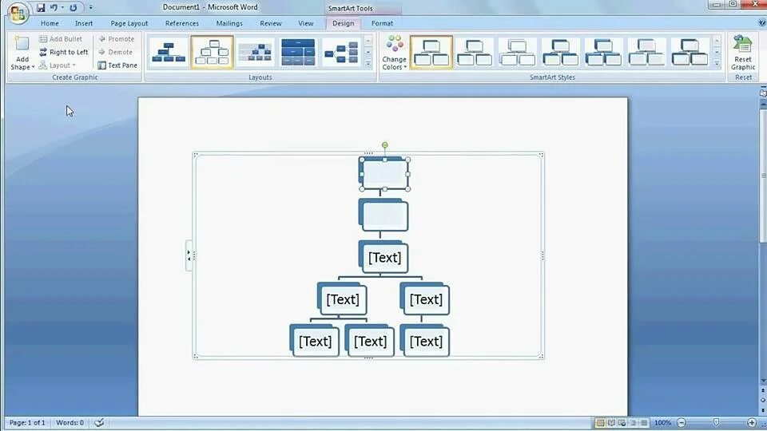This screenshot has width=767, height=431.
Task: Apply the second SmartArt style thumbnail
Action: [x=474, y=53]
